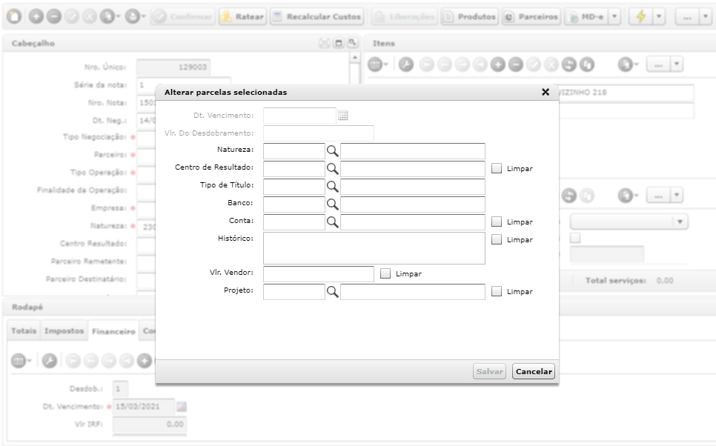
Task: Click the new document icon in top toolbar
Action: tap(14, 16)
